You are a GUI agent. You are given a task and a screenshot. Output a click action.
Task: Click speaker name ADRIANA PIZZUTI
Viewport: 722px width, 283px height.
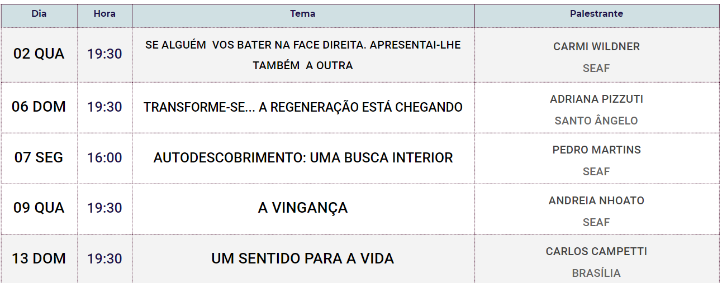coord(596,99)
